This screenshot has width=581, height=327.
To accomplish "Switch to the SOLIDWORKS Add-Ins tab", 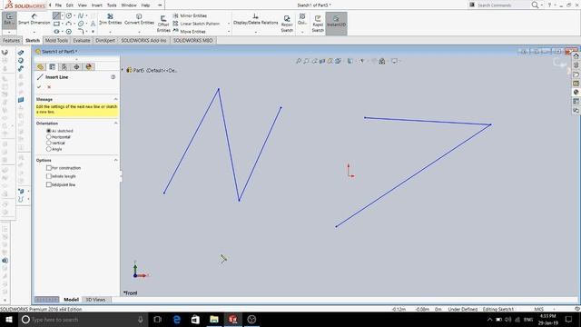I will pyautogui.click(x=143, y=40).
